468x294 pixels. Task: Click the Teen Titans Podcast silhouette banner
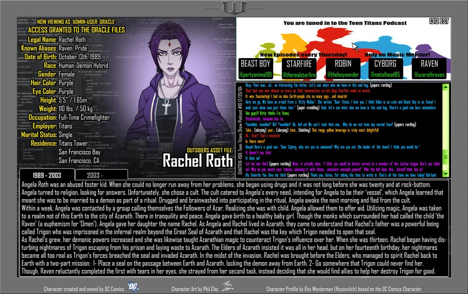click(343, 49)
